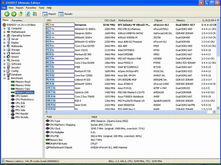Open the Favorites menu
The height and width of the screenshot is (165, 221).
pos(31,8)
